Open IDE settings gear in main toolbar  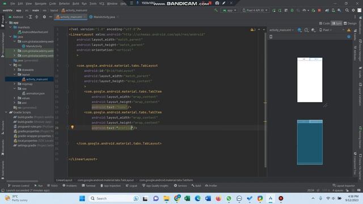[x=353, y=10]
